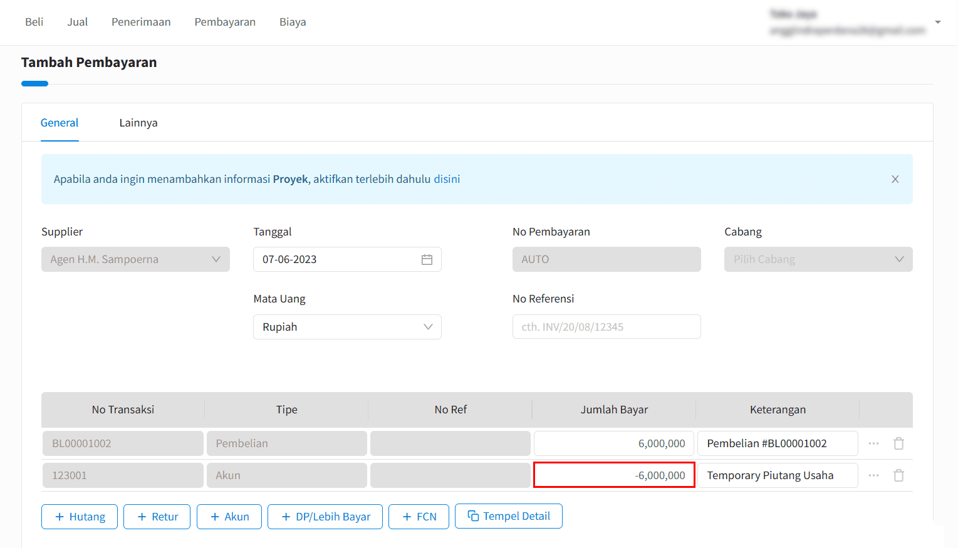Add an FCN line
This screenshot has height=548, width=958.
click(419, 517)
